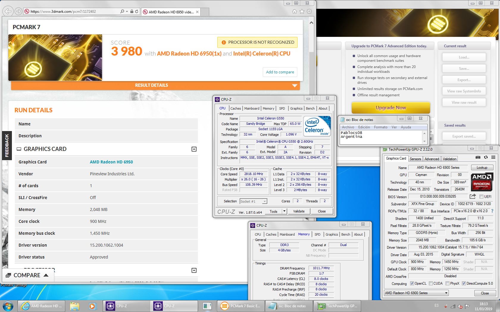This screenshot has width=500, height=312.
Task: Click View raw SystemInfo button
Action: (464, 91)
